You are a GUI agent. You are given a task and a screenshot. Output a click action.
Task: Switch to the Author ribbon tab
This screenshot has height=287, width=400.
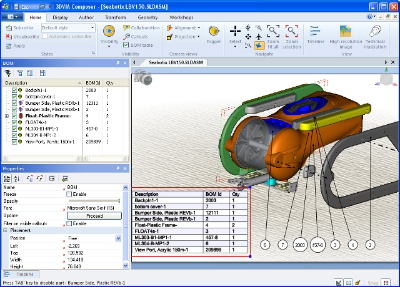click(x=86, y=17)
